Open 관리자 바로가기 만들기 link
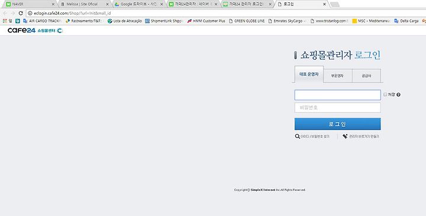Image resolution: width=426 pixels, height=216 pixels. click(x=361, y=136)
